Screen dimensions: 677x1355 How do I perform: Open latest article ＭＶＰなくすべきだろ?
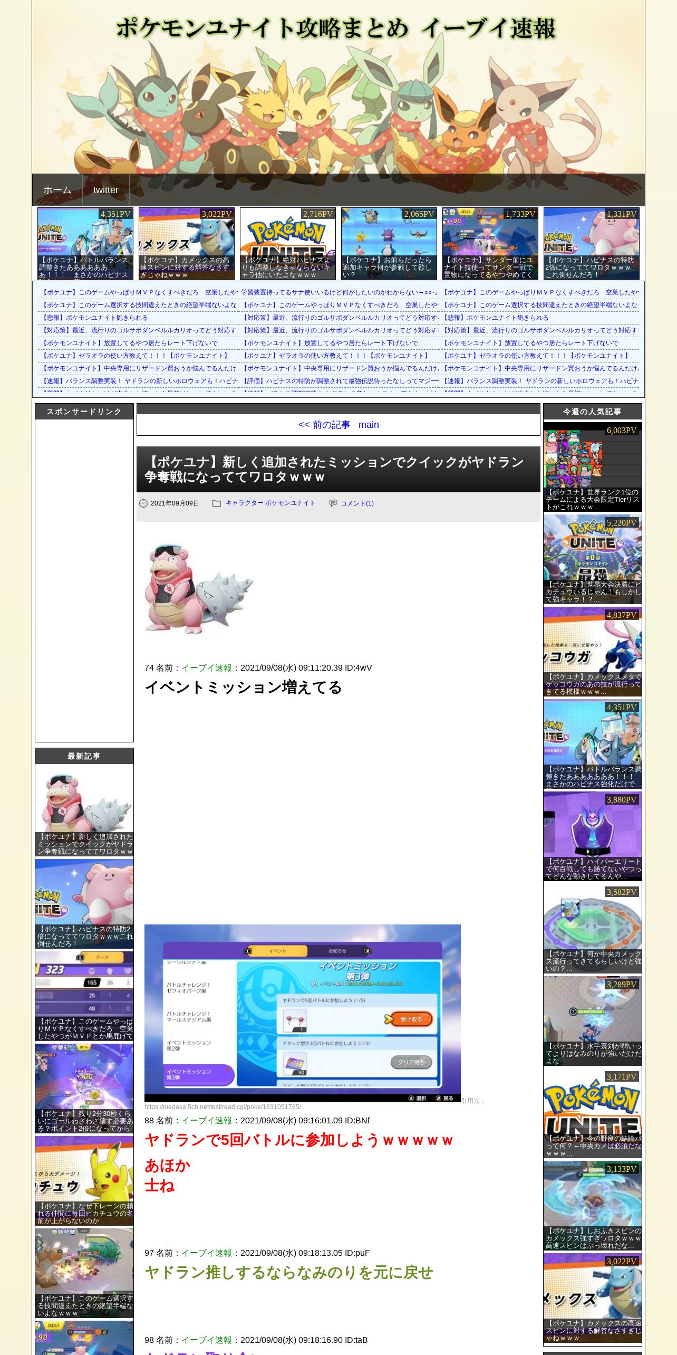tap(84, 996)
